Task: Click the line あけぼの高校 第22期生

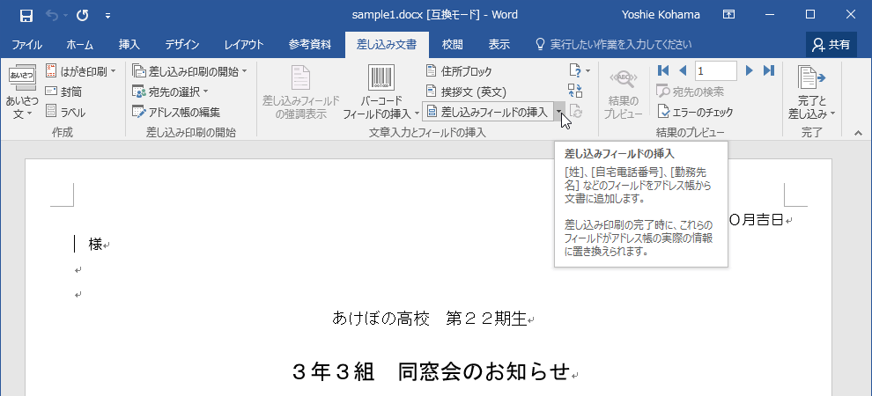Action: coord(429,319)
